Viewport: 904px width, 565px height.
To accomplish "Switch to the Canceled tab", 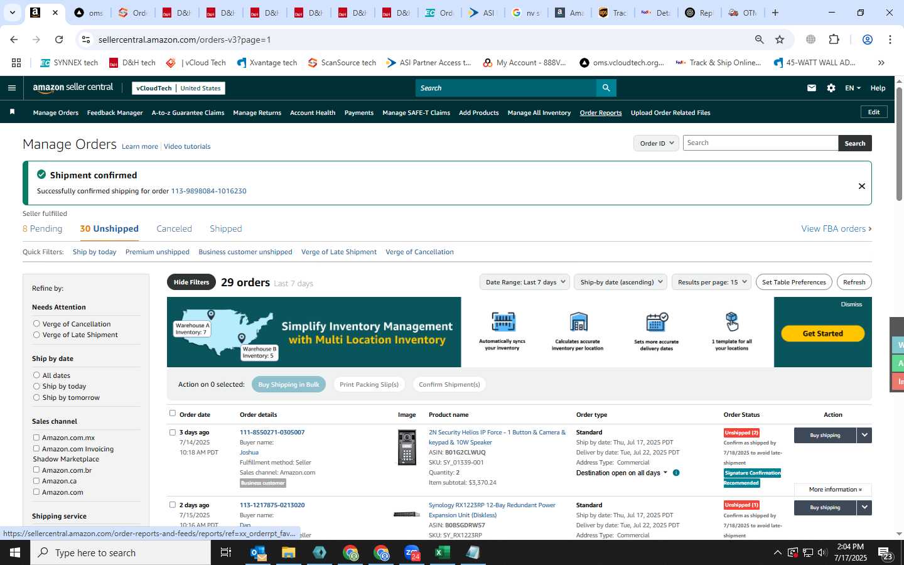I will (174, 229).
